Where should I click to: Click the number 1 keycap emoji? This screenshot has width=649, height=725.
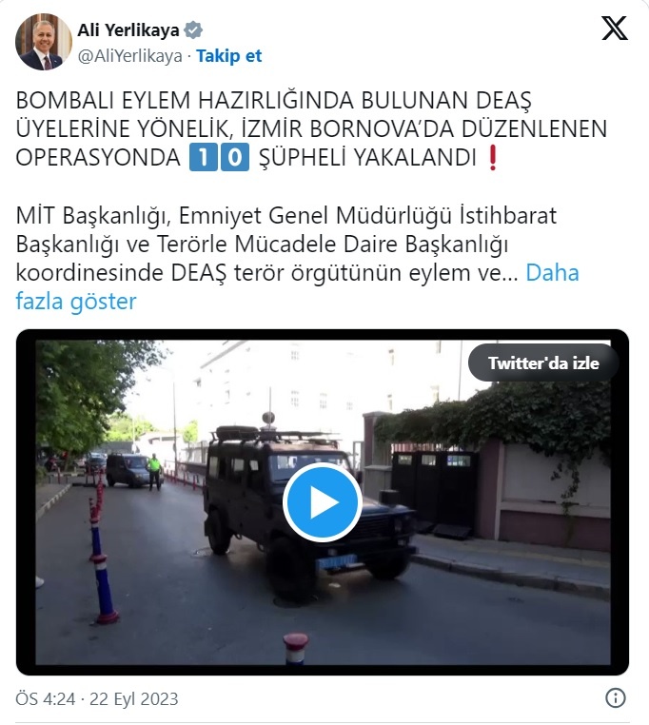point(203,157)
